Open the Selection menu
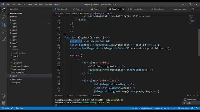Image resolution: width=200 pixels, height=112 pixels. point(21,4)
